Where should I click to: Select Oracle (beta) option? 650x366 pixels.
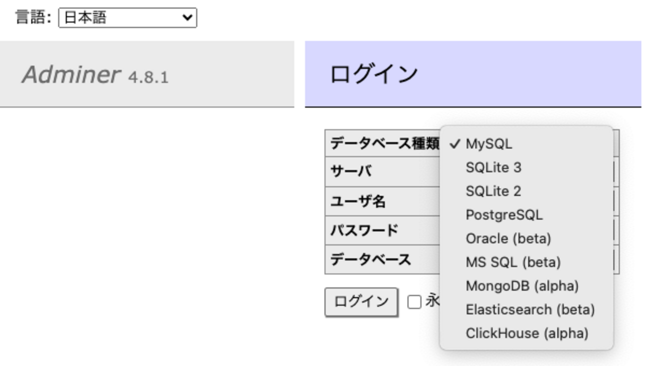pos(526,239)
